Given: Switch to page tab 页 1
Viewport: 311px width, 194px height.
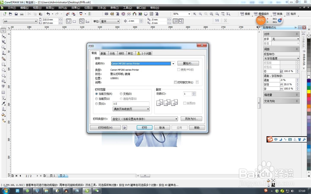Looking at the screenshot, I should 52,176.
